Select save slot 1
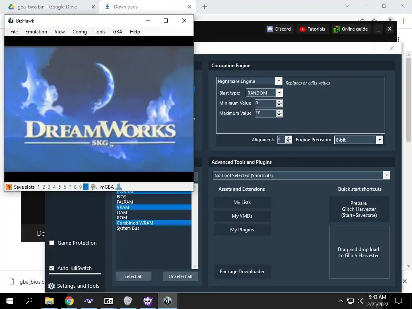Image resolution: width=412 pixels, height=309 pixels. 39,187
